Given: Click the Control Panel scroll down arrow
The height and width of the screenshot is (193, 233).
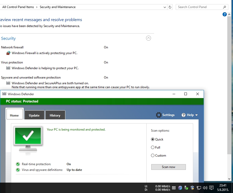Looking at the screenshot, I should 229,179.
